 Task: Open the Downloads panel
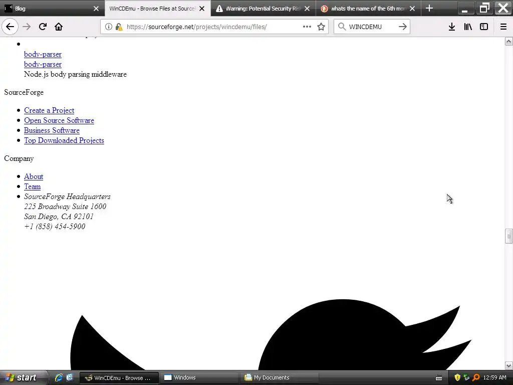(x=452, y=27)
